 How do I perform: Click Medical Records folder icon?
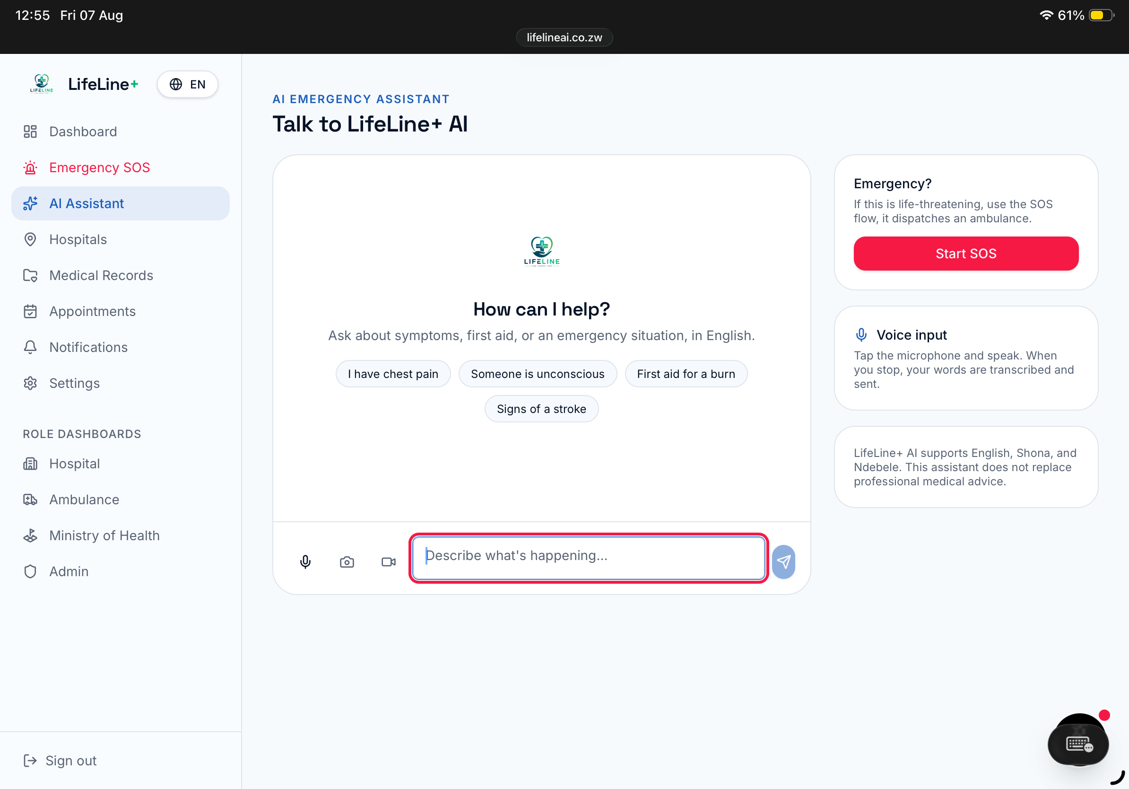(x=30, y=275)
